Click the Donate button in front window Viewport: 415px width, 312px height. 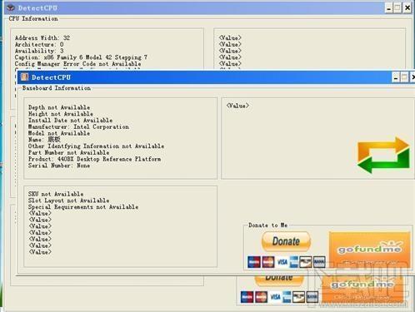(286, 241)
